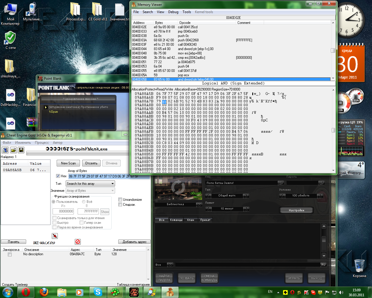Click the red arrow add-to-list icon
The width and height of the screenshot is (372, 298).
pos(55,236)
